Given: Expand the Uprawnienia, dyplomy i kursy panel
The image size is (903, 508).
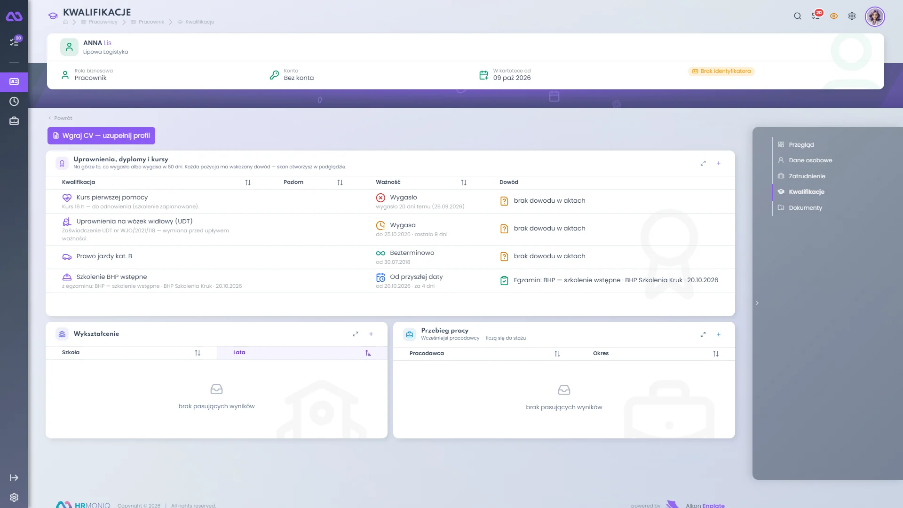Looking at the screenshot, I should (703, 163).
